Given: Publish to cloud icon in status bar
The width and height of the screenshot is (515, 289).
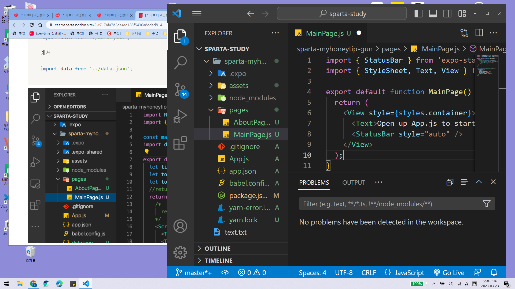Looking at the screenshot, I should pos(225,273).
